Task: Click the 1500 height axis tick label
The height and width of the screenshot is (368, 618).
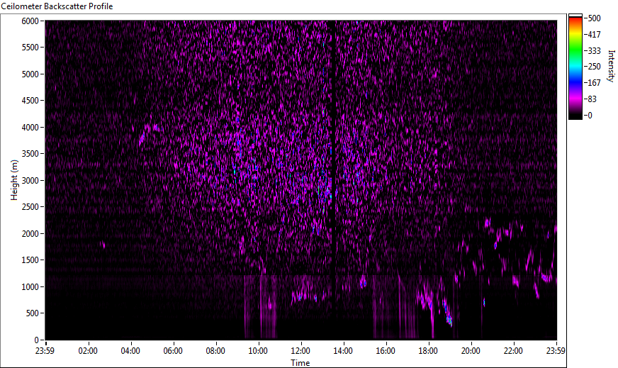Action: (30, 260)
